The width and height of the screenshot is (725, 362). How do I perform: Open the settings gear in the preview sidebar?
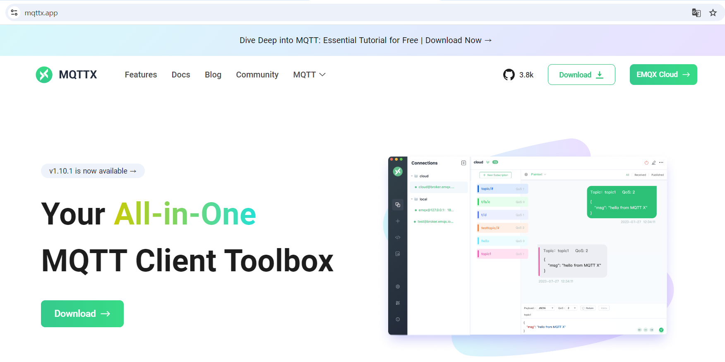tap(398, 287)
